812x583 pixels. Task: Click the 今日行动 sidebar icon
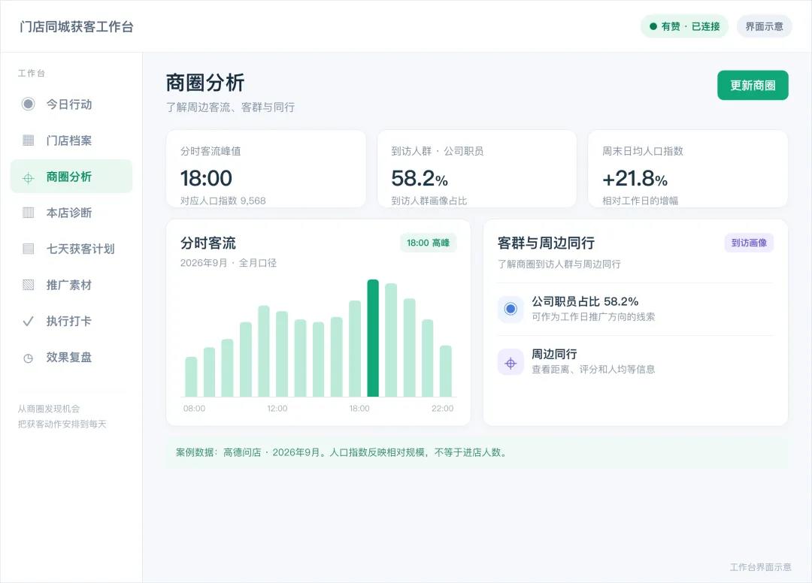28,104
